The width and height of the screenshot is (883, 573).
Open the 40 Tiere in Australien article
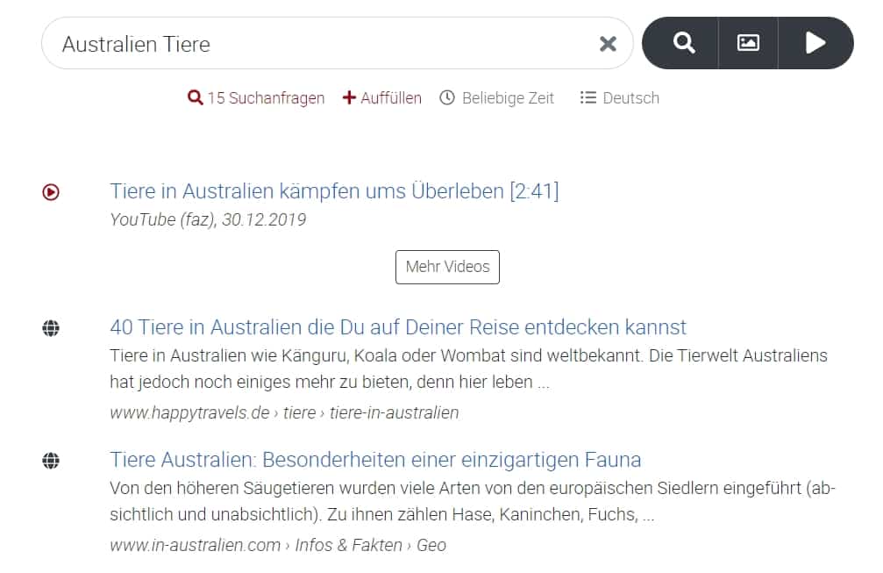pos(398,326)
